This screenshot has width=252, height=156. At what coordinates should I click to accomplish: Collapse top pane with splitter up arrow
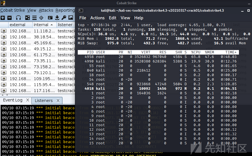pos(3,95)
